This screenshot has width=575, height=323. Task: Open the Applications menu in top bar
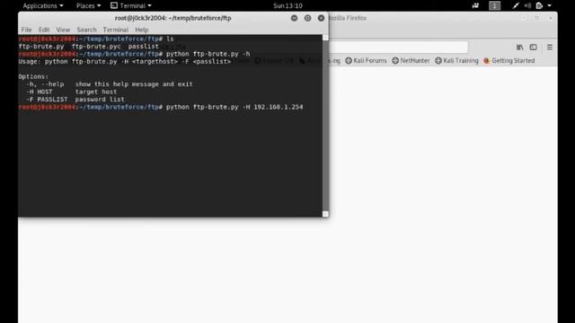pos(43,6)
